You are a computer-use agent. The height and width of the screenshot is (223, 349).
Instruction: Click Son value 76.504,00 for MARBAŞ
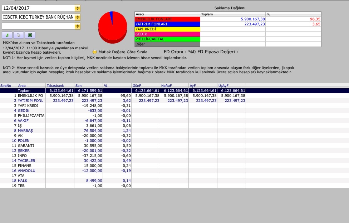[93, 131]
